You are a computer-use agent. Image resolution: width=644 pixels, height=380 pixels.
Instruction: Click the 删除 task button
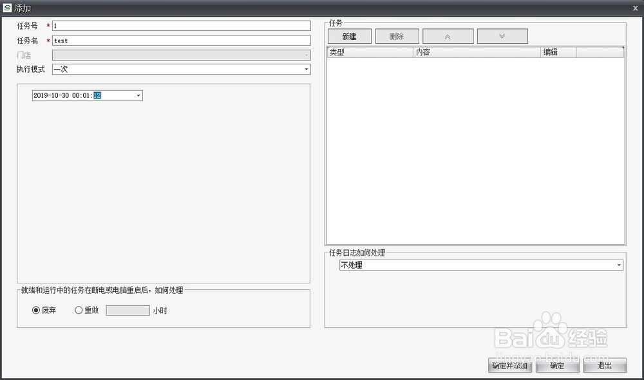pyautogui.click(x=397, y=36)
